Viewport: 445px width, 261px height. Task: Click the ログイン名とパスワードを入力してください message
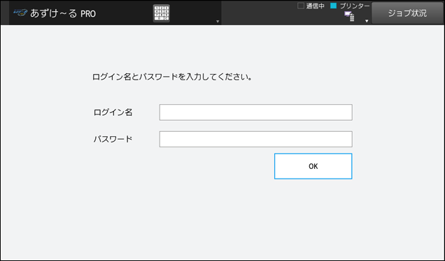coord(172,77)
